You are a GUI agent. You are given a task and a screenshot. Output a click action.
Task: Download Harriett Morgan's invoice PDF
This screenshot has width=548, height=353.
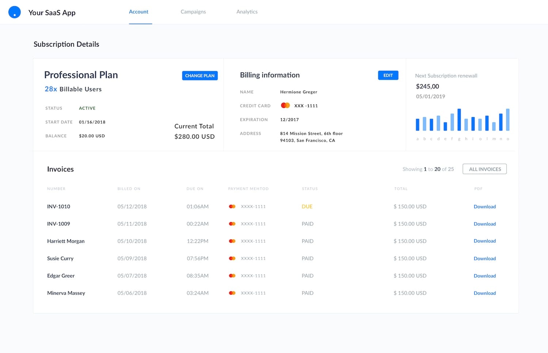[x=485, y=241]
